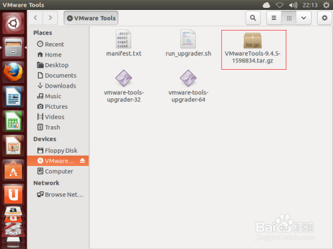Select the VMware... device entry
The width and height of the screenshot is (333, 249).
coord(58,161)
